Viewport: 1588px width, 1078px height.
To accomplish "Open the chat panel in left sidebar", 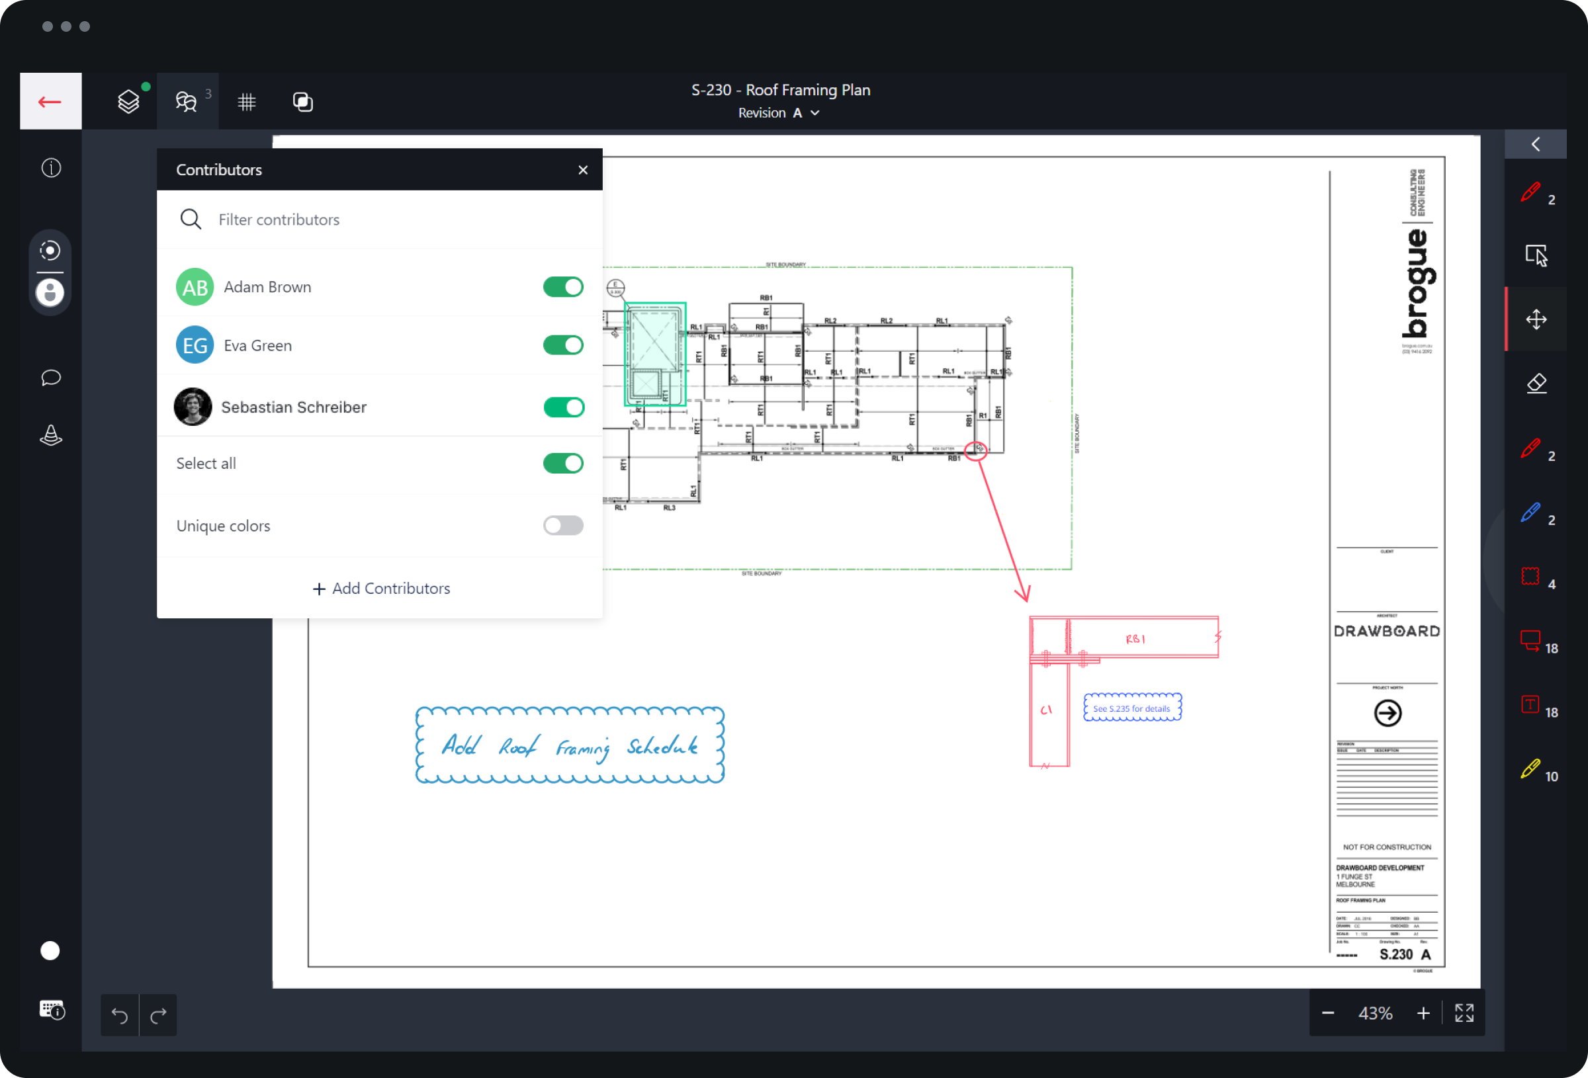I will tap(50, 377).
